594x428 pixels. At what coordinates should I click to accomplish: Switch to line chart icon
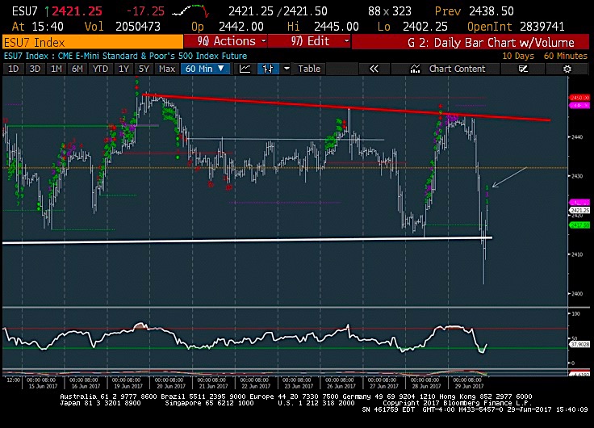(x=245, y=69)
